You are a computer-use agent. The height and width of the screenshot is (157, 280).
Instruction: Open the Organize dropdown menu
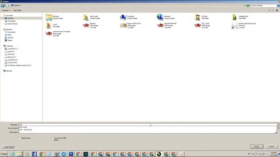coord(6,10)
